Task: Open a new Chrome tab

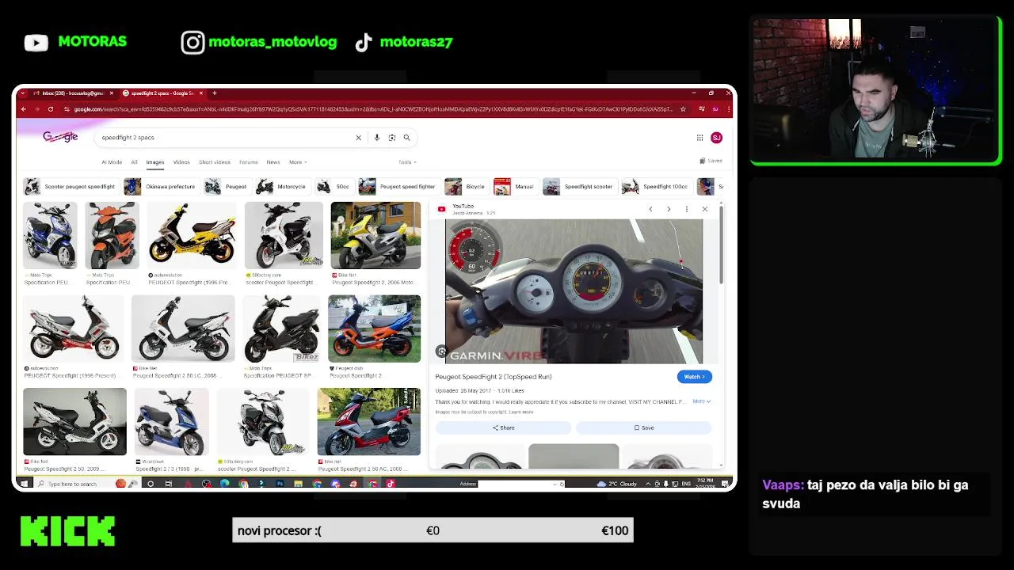Action: pyautogui.click(x=214, y=93)
